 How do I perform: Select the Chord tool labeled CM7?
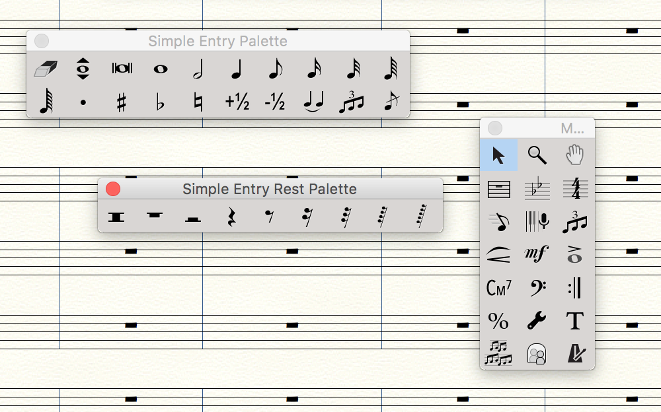coord(498,288)
